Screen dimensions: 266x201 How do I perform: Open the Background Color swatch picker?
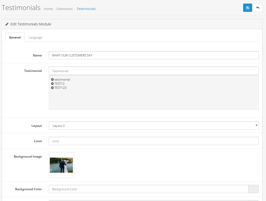[253, 189]
